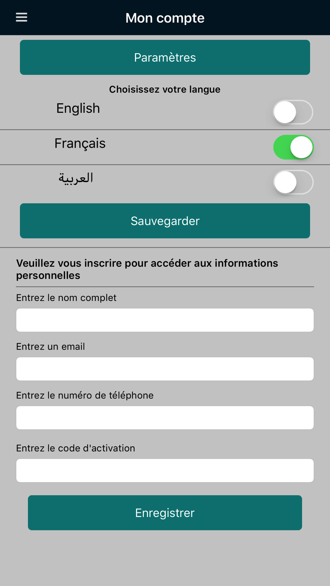Tap the Choisissez votre langue heading
330x586 pixels.
165,89
